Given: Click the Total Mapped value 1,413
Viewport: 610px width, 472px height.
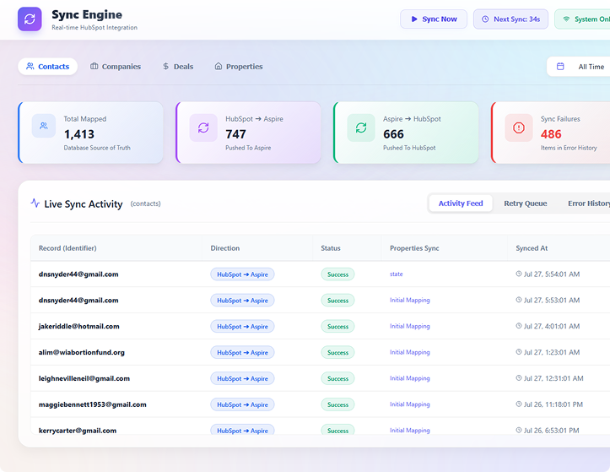Looking at the screenshot, I should point(79,134).
